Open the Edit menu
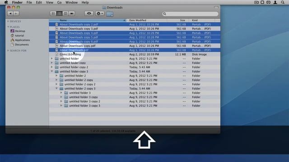Screen dimensions: 289x162 tap(39, 2)
